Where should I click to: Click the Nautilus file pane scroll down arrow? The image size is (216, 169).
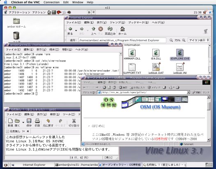[x=210, y=73]
